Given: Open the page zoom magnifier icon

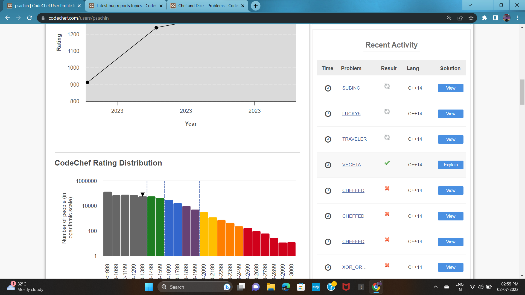Looking at the screenshot, I should pyautogui.click(x=449, y=18).
